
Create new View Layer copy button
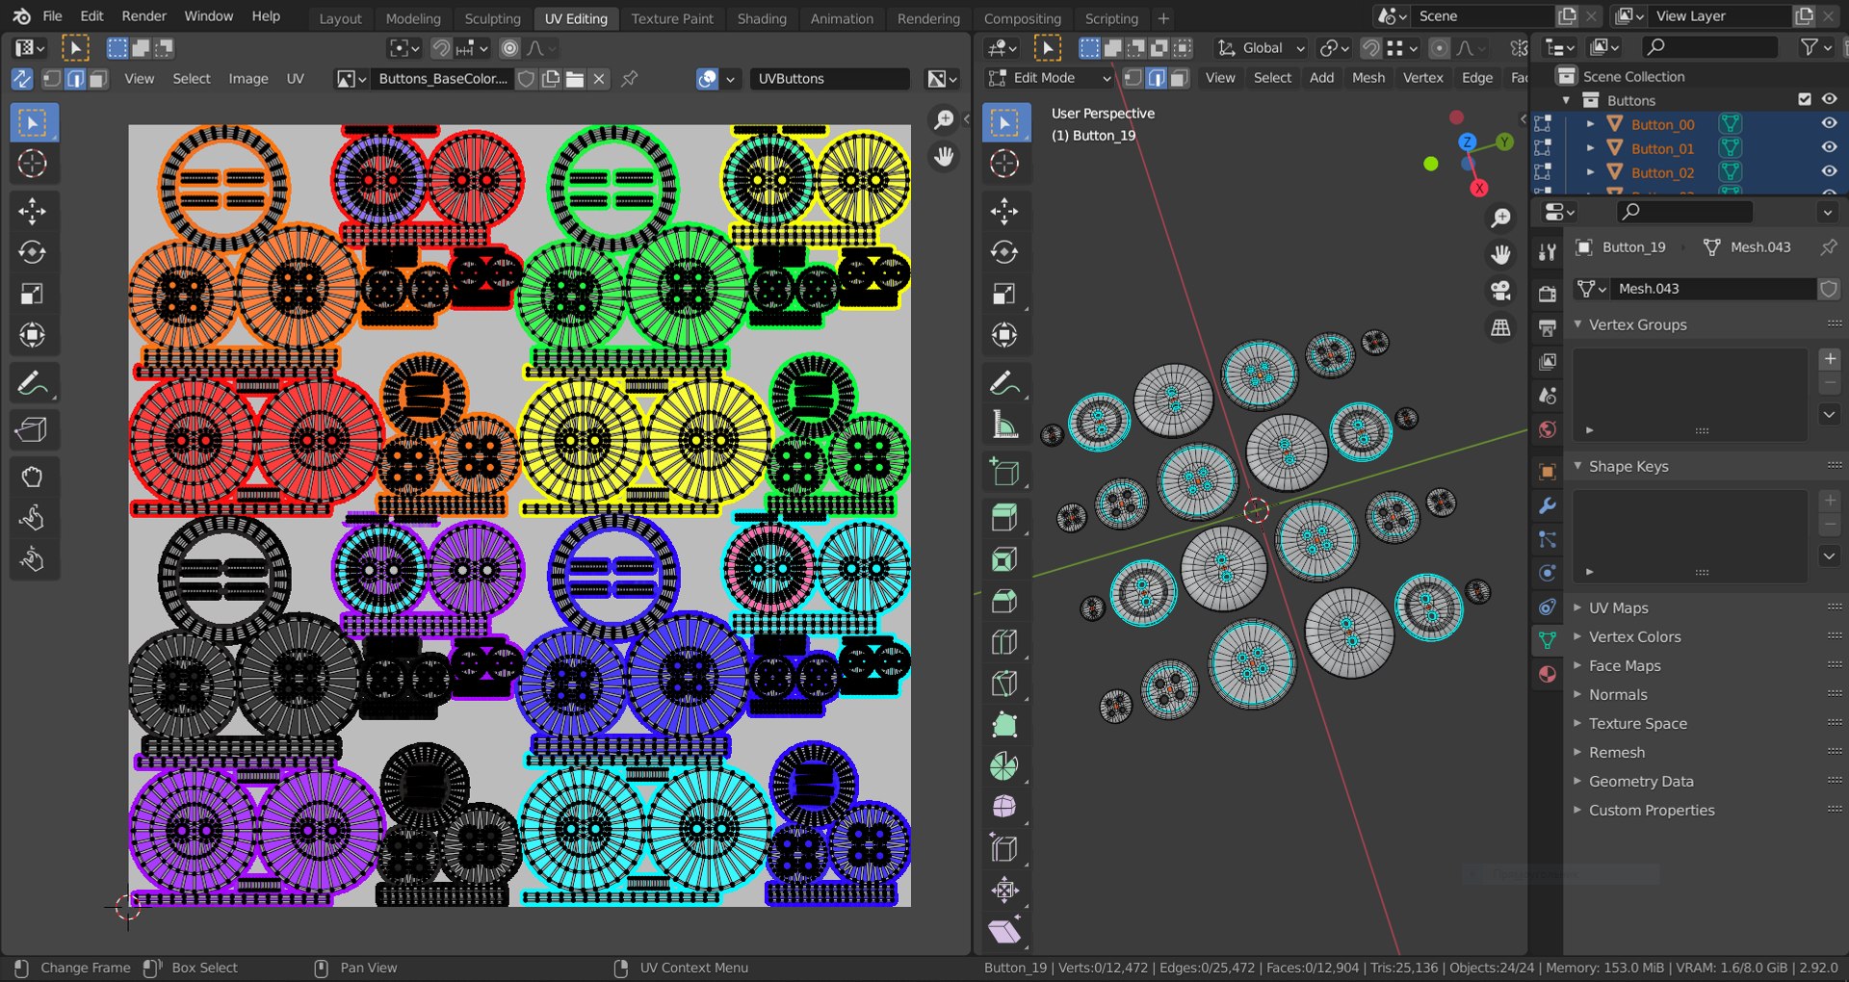tap(1804, 16)
